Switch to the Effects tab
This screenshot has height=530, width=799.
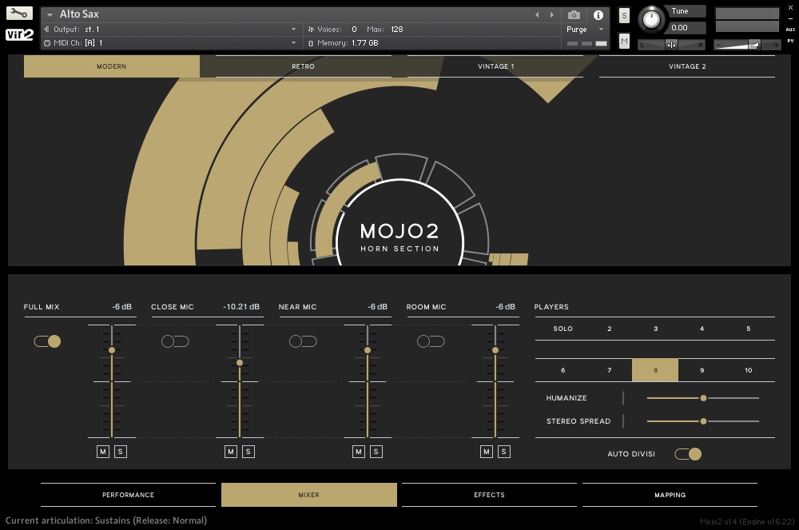(x=489, y=494)
